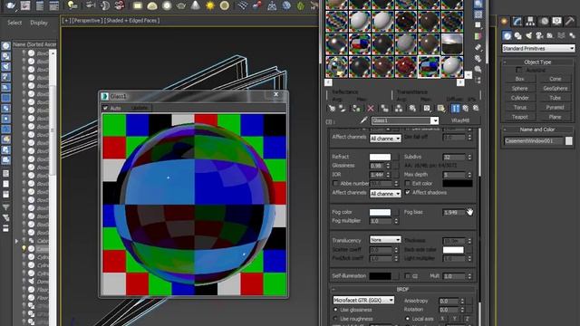
Task: Open the Hierarchy tab in command panel
Action: tap(530, 22)
